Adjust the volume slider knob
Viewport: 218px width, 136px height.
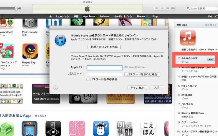tap(16, 8)
